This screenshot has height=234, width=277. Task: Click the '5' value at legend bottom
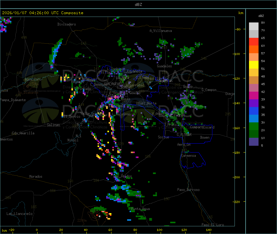click(262, 146)
